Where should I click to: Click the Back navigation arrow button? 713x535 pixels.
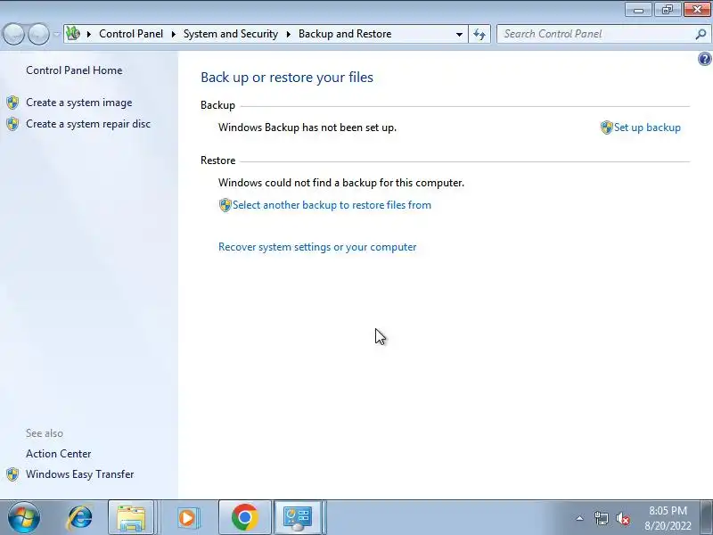[13, 34]
